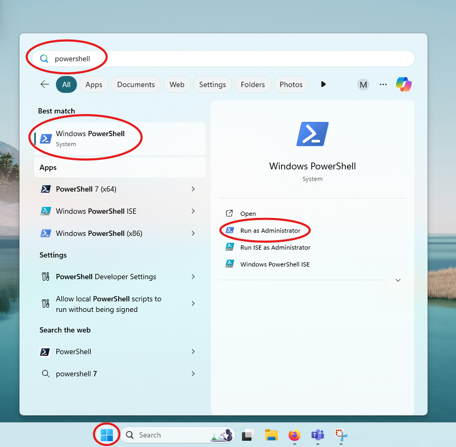
Task: Click the magnifier icon next to 'powershell 7'
Action: click(x=46, y=374)
